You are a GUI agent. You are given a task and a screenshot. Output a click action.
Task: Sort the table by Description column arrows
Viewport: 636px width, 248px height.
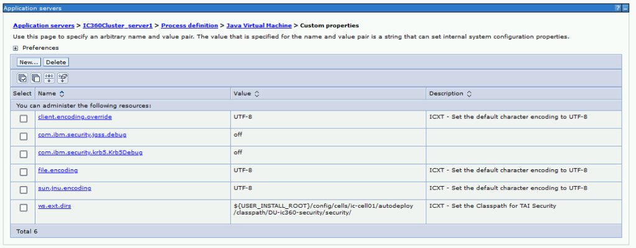point(469,94)
